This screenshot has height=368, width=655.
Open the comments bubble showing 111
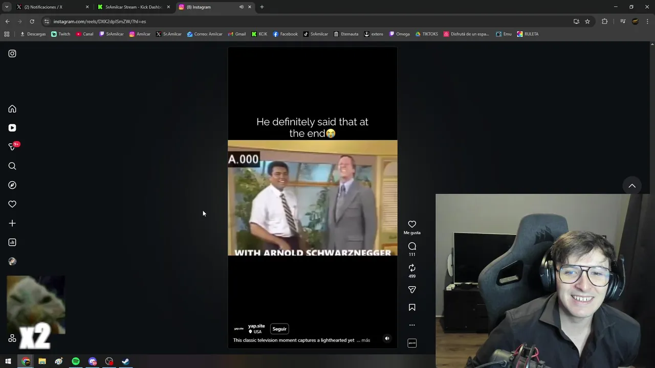pos(412,246)
